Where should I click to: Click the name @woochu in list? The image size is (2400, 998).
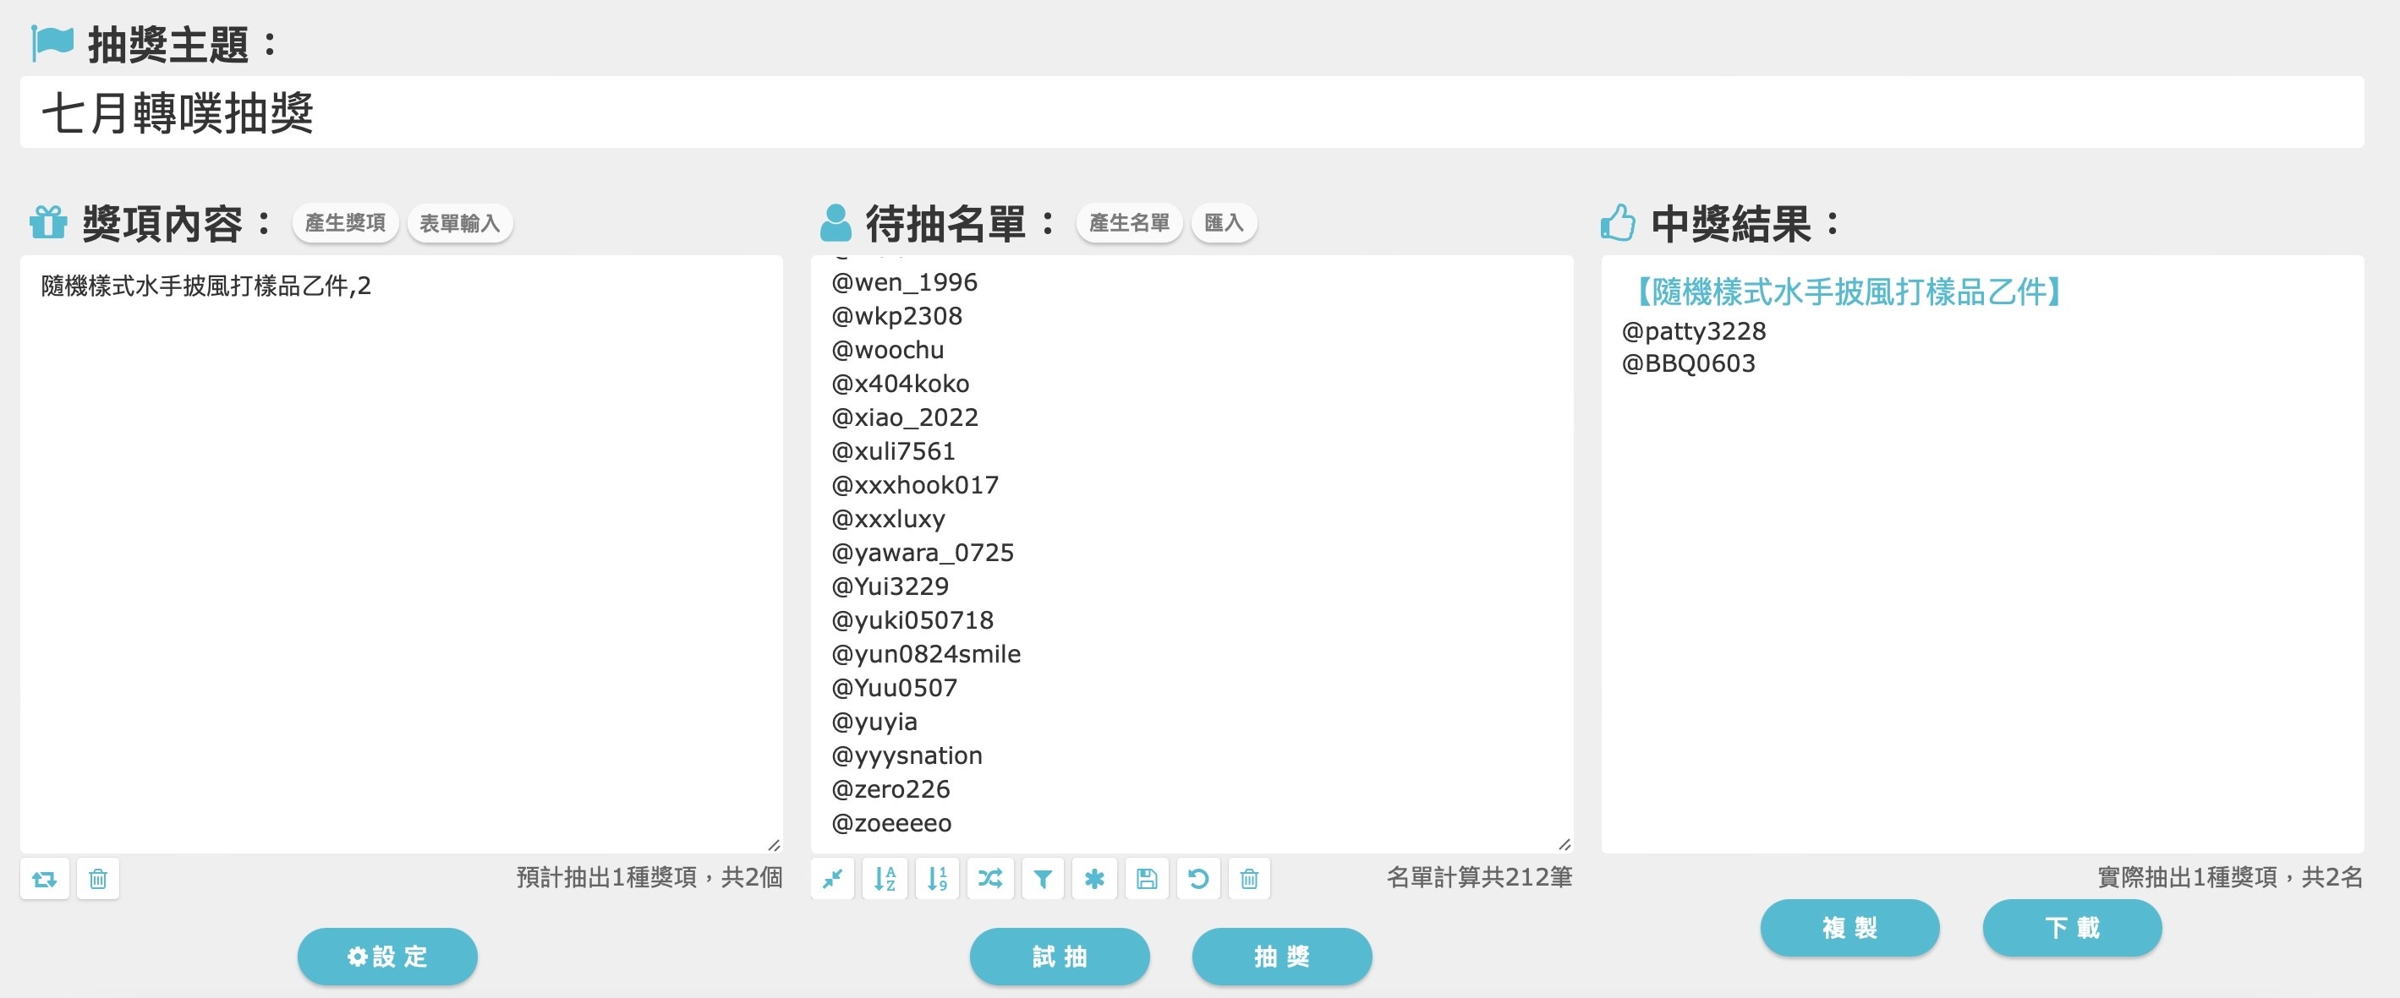pyautogui.click(x=888, y=350)
